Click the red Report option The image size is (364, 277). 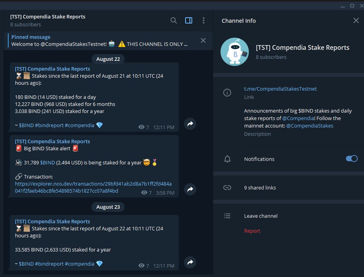(x=252, y=231)
